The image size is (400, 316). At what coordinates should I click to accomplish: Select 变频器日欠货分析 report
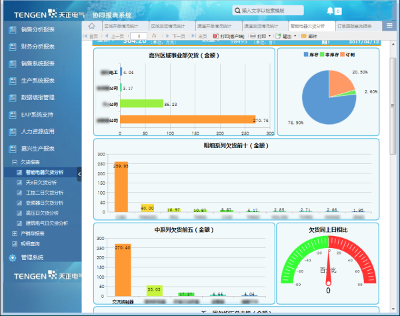pos(45,203)
